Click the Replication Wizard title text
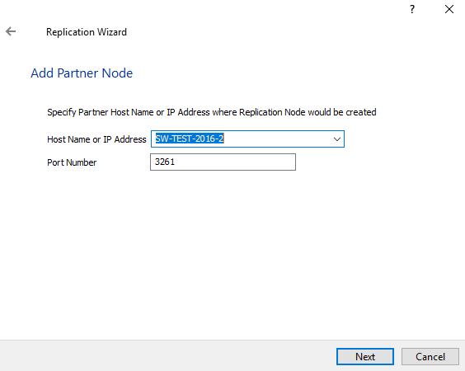Screen dimensions: 465x371 pos(87,31)
